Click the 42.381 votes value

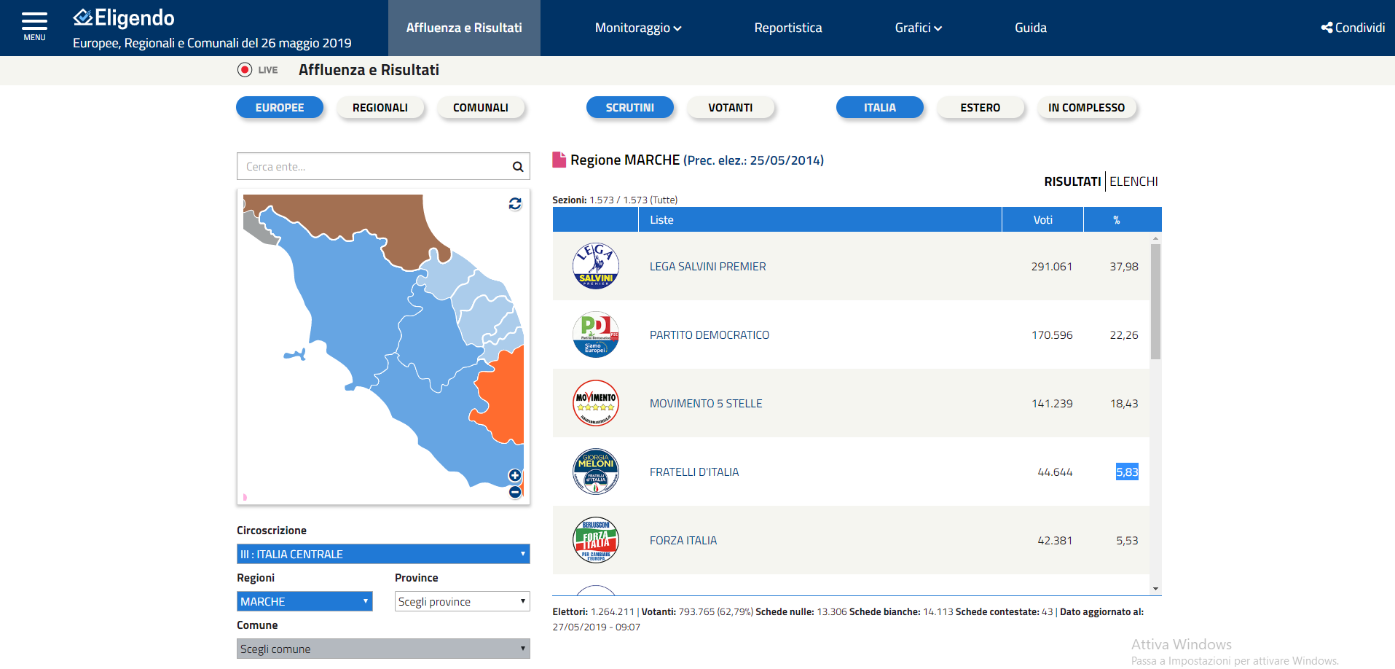pyautogui.click(x=1055, y=541)
